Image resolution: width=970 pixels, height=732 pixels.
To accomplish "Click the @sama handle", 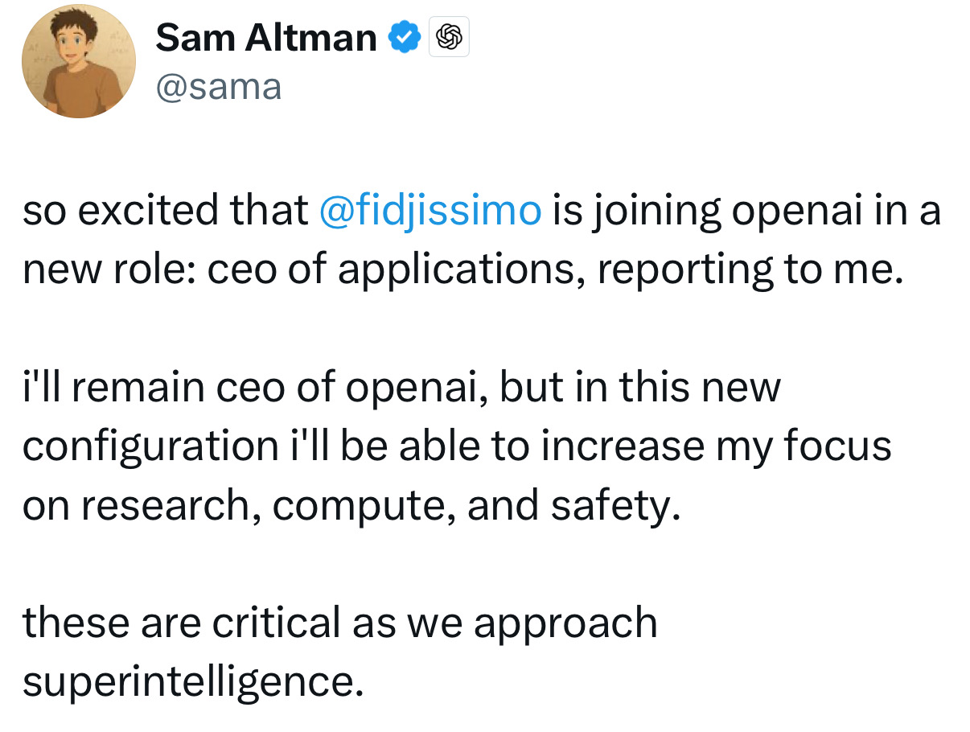I will [x=218, y=86].
